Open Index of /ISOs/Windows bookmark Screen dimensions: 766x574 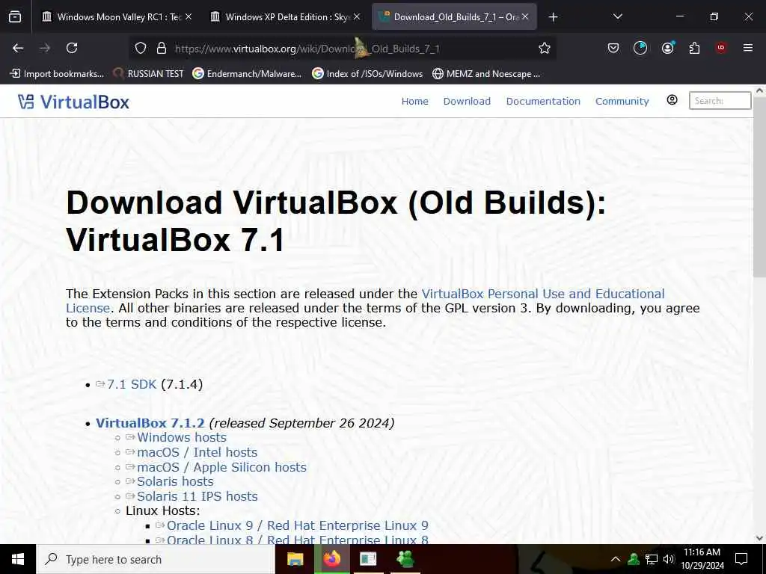pyautogui.click(x=367, y=74)
